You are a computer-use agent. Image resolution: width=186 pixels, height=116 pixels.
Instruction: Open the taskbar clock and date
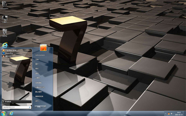tap(179, 114)
